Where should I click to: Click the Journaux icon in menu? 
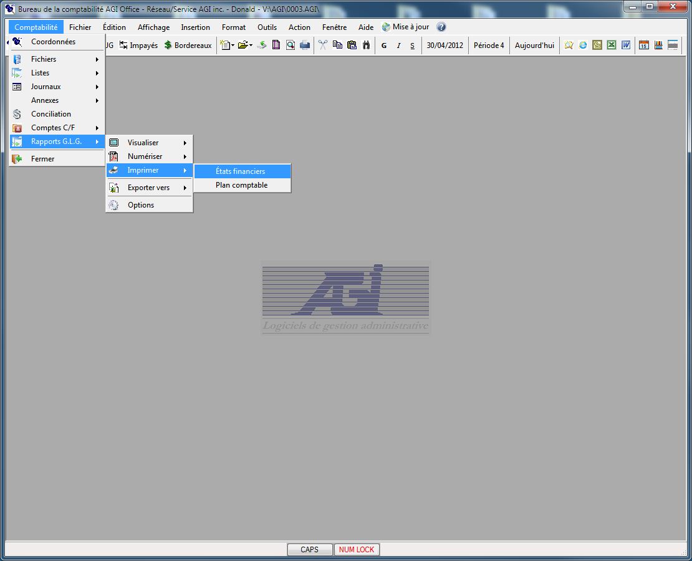17,87
